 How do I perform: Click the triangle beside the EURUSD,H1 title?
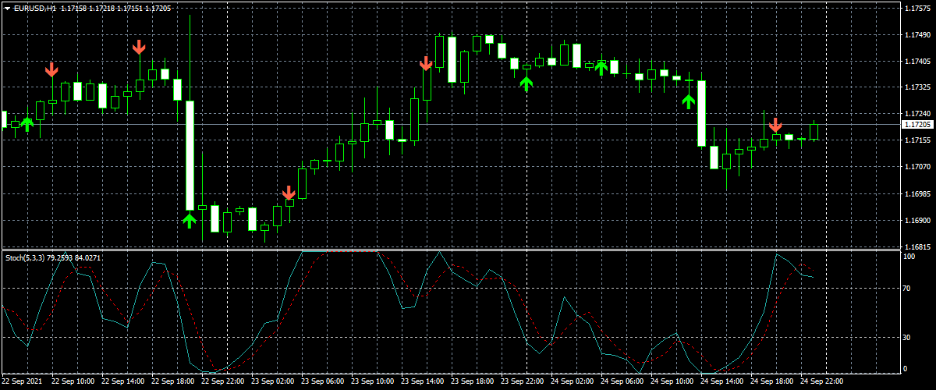pos(7,8)
